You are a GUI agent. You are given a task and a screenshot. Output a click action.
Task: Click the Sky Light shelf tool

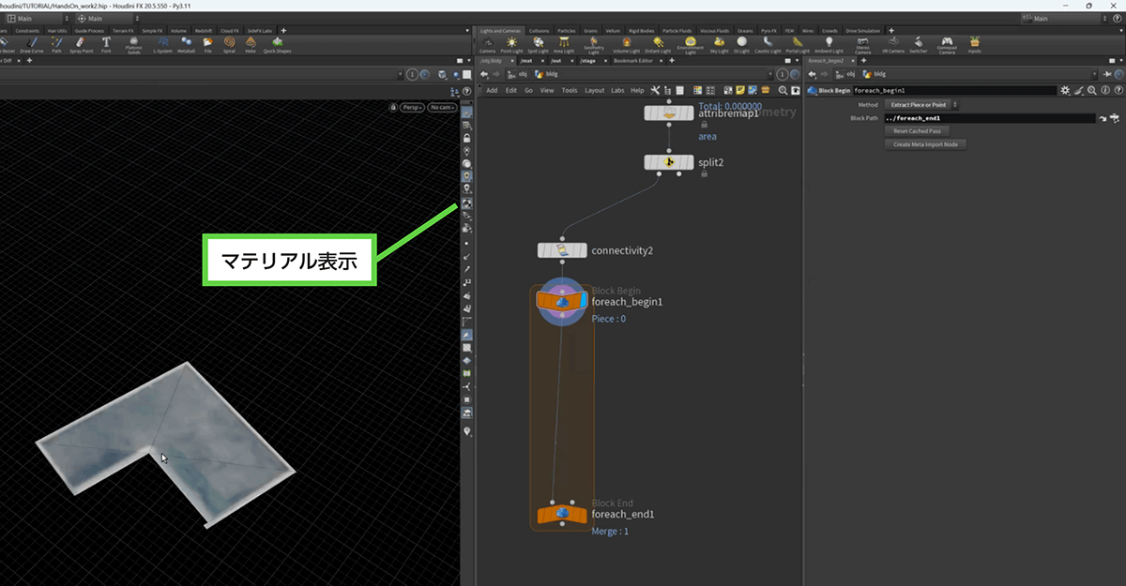(718, 43)
